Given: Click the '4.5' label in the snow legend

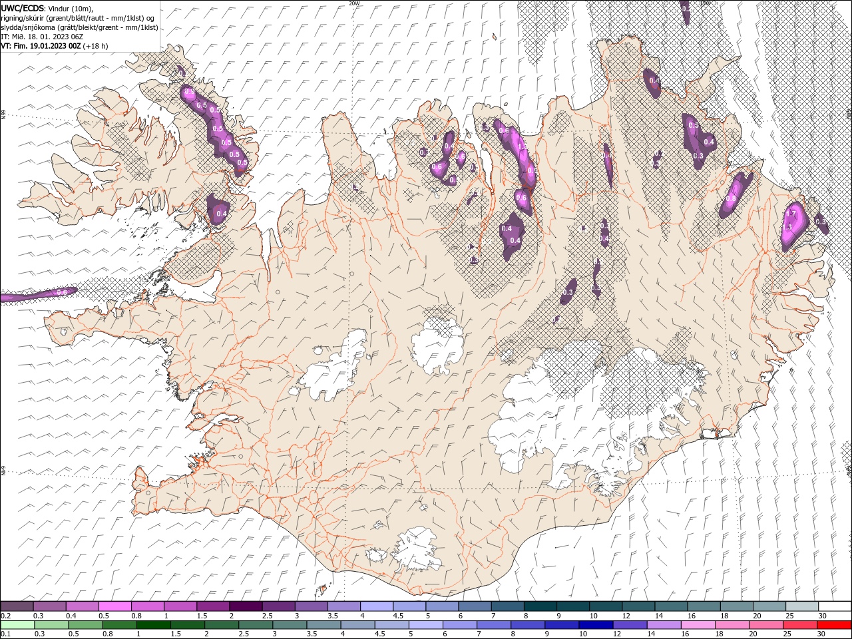Looking at the screenshot, I should click(x=398, y=616).
